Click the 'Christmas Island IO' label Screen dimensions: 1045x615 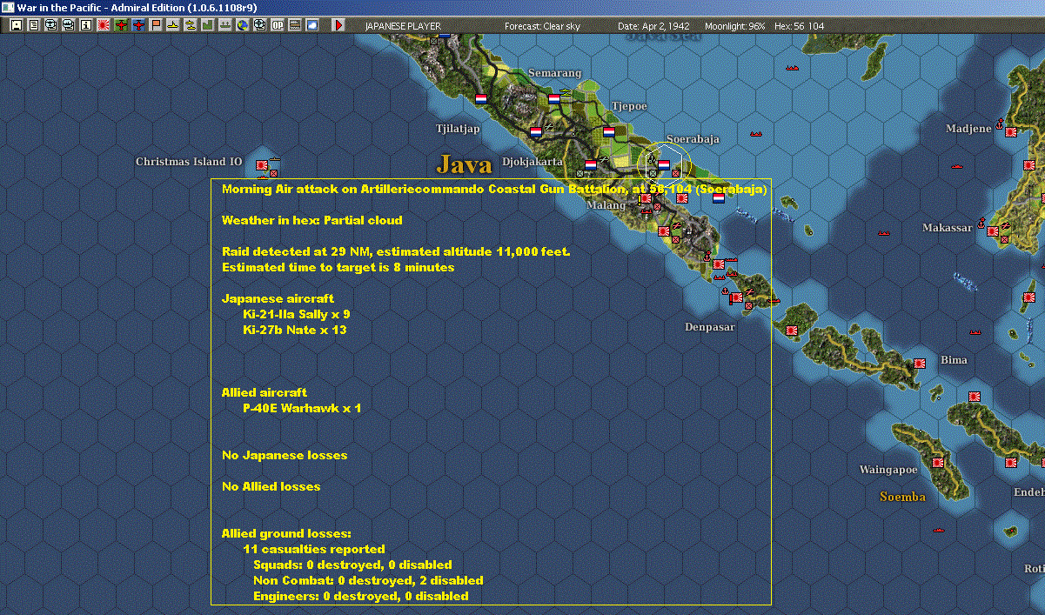[x=189, y=162]
